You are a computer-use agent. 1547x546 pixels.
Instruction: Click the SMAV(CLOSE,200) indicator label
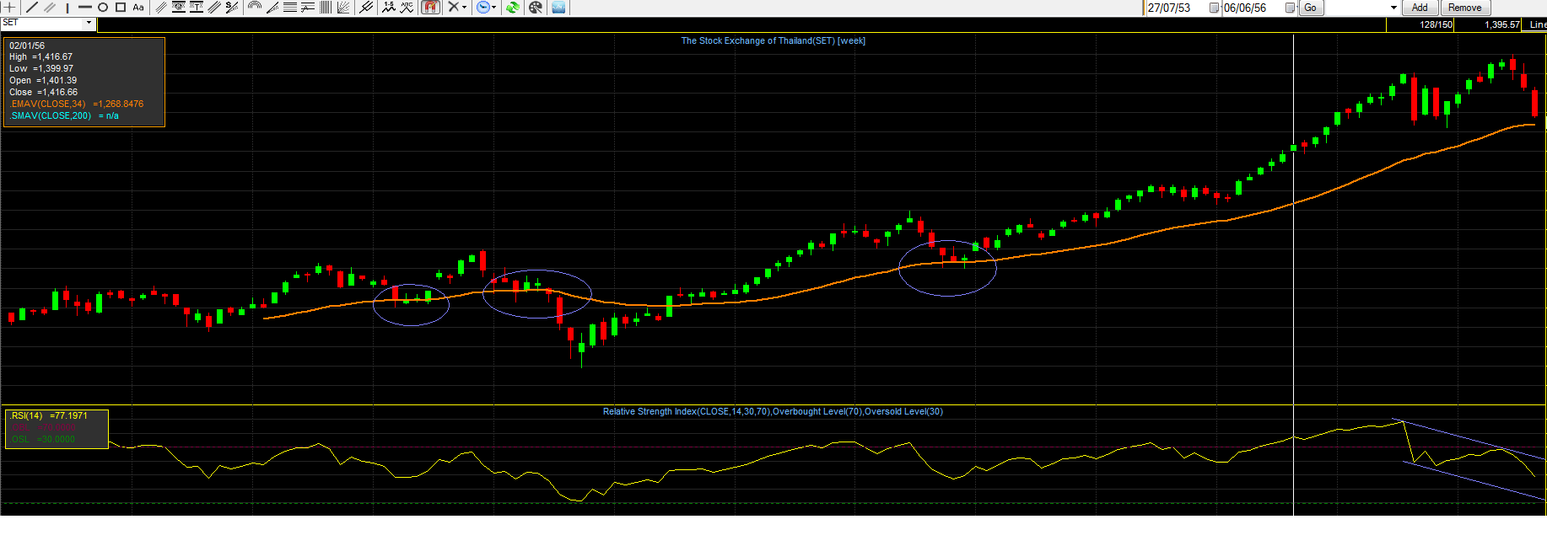click(x=51, y=116)
